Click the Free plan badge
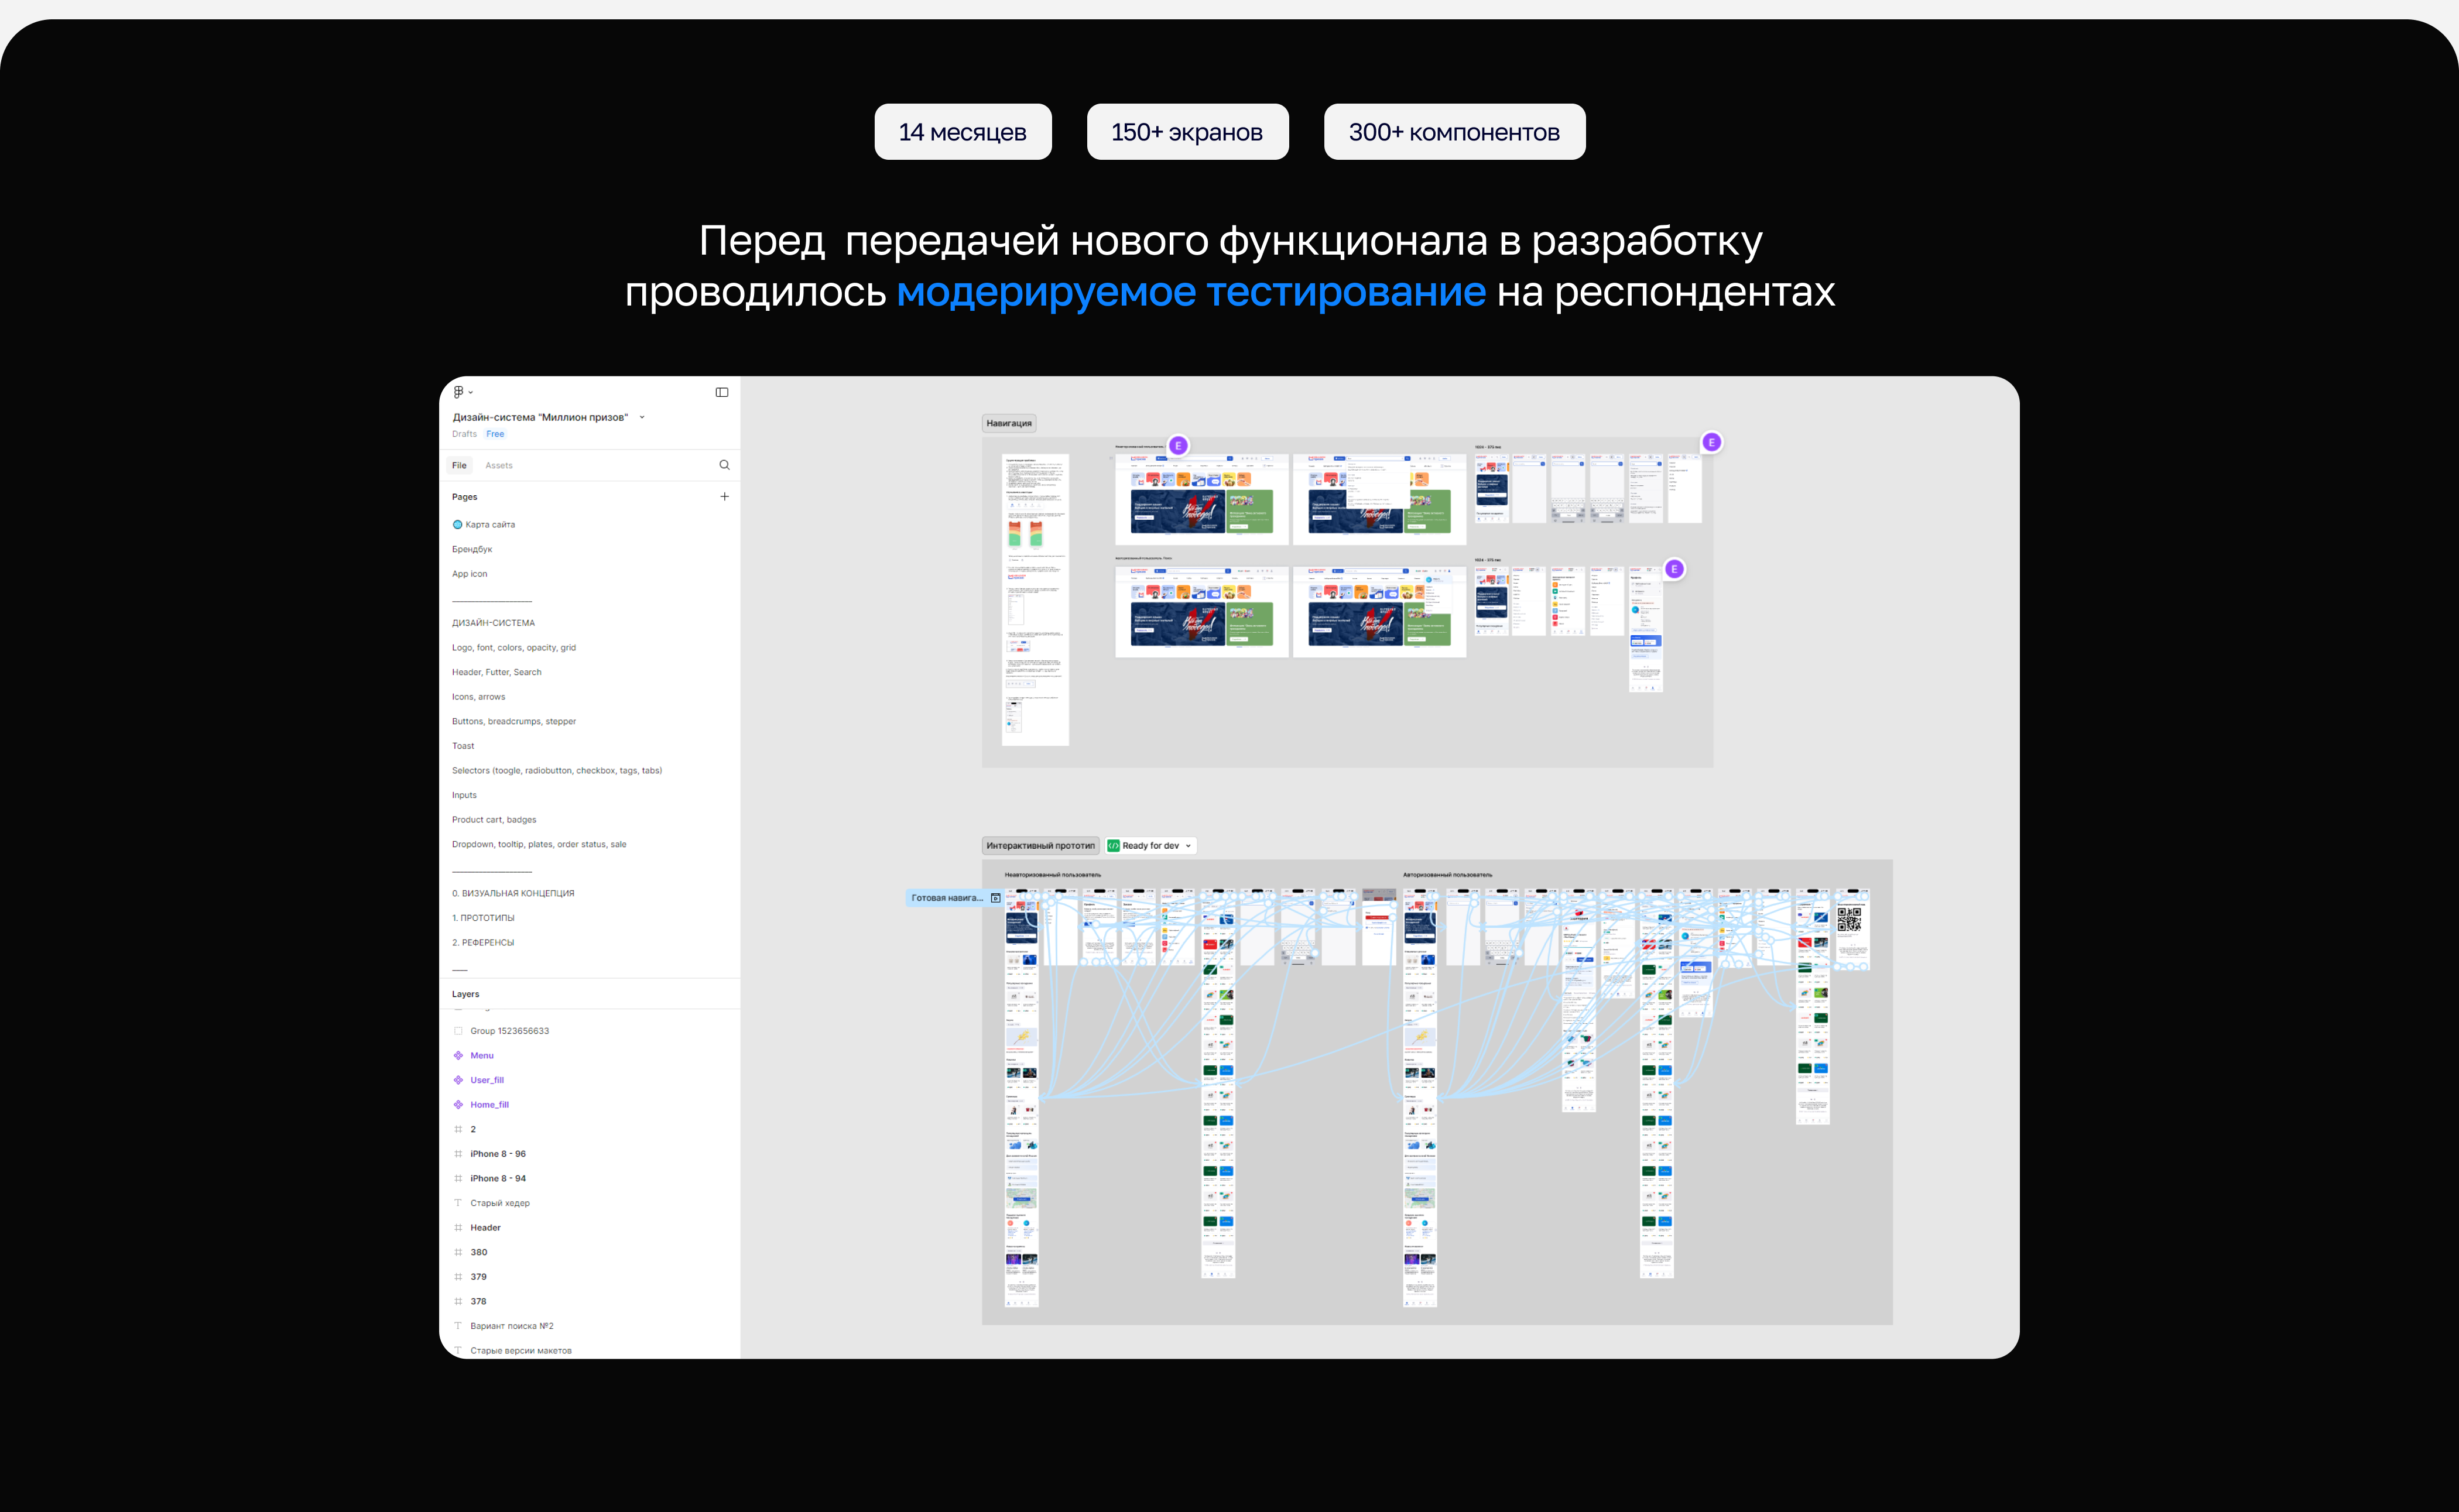The height and width of the screenshot is (1512, 2459). tap(495, 434)
